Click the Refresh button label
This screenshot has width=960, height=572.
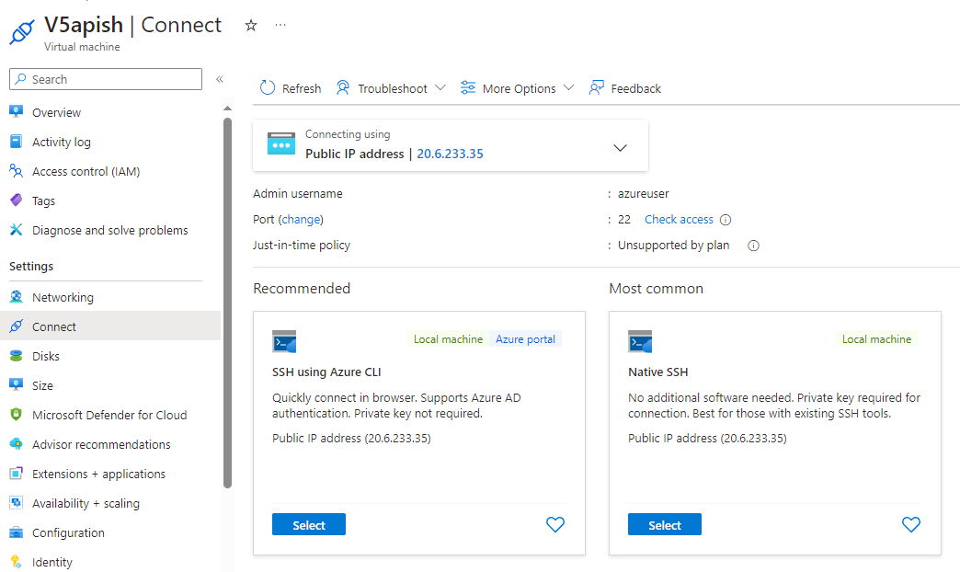(x=302, y=89)
